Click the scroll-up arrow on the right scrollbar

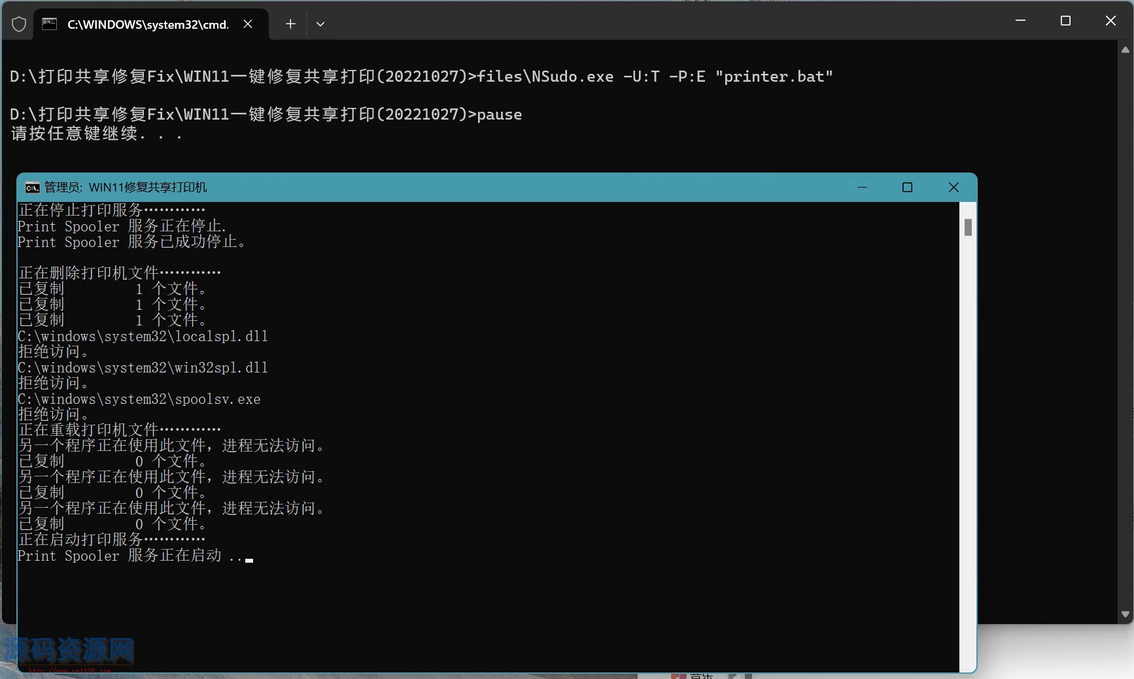tap(1125, 50)
